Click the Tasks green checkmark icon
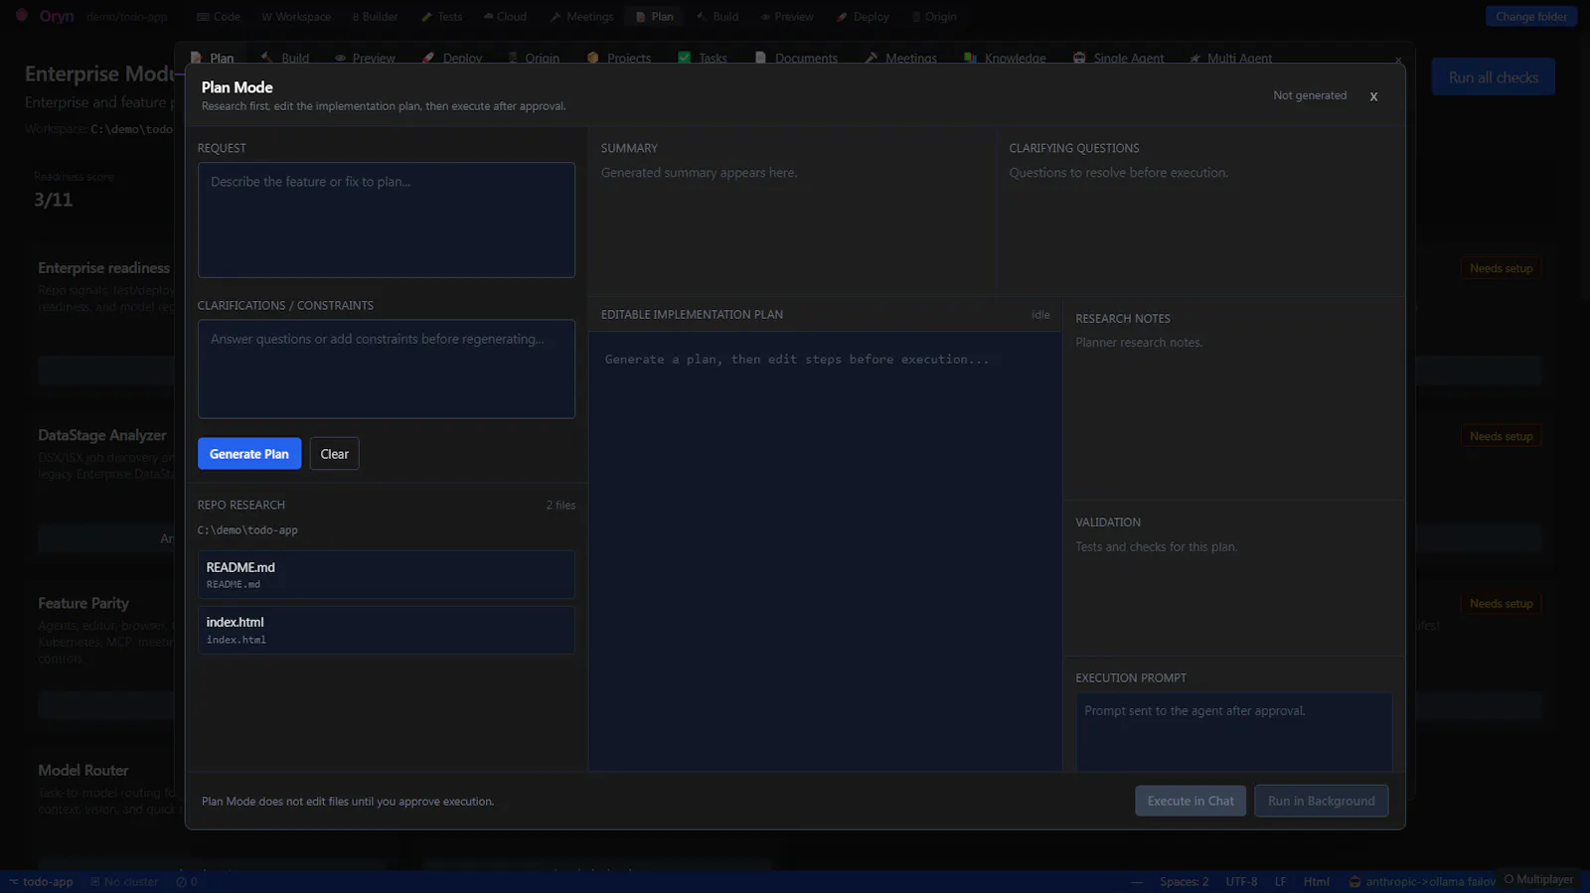 (x=685, y=58)
